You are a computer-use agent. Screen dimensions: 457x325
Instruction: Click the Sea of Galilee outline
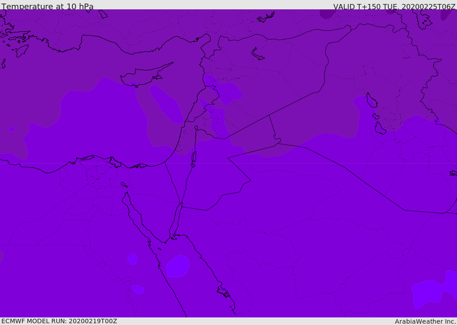[196, 128]
